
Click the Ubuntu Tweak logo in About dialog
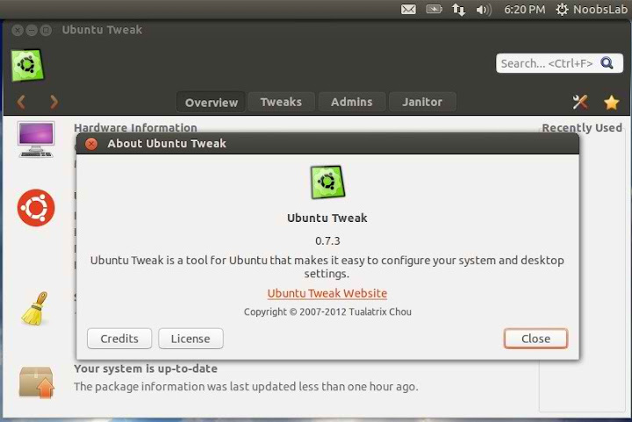(327, 182)
